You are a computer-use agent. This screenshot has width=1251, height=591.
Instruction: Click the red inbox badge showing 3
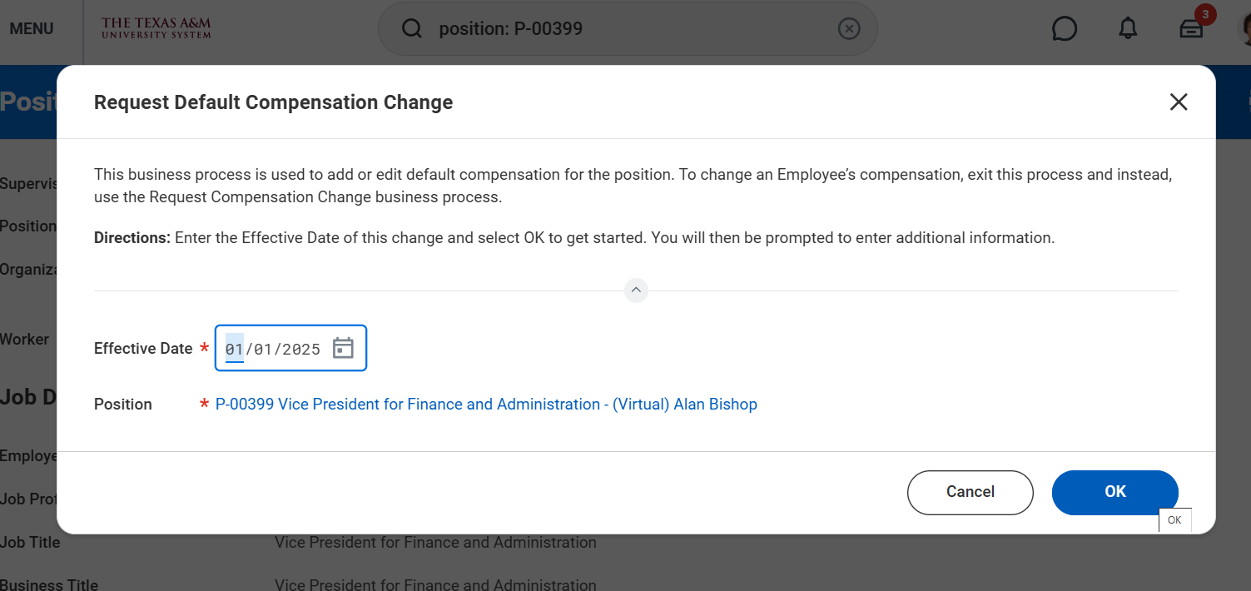1204,14
